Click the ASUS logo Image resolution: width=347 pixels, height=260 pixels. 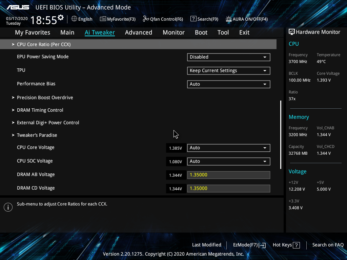[18, 7]
